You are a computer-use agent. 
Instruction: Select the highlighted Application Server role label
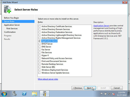point(49,41)
